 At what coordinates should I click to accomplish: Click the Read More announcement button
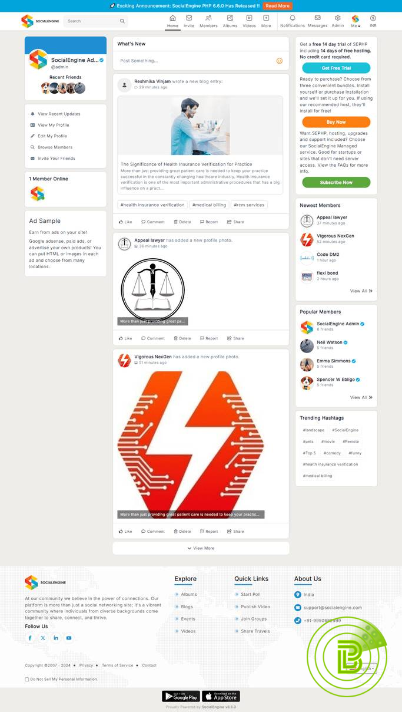tap(277, 6)
